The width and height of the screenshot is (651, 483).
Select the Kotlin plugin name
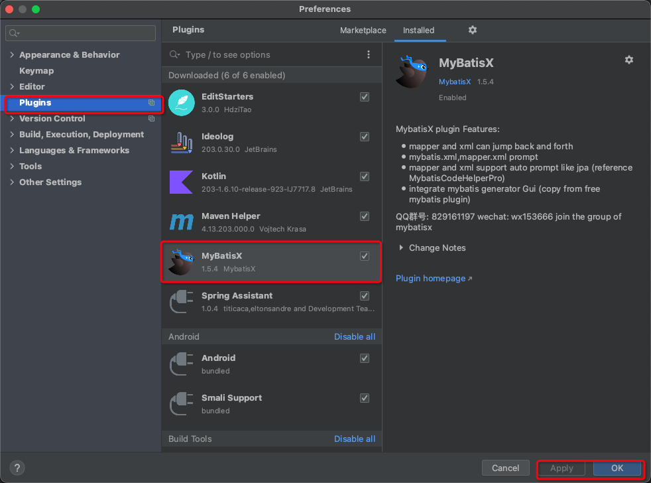[214, 176]
